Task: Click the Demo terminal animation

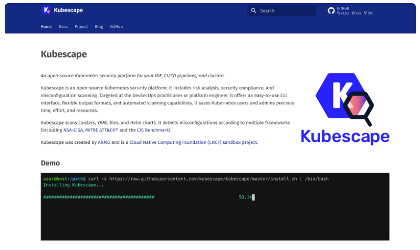Action: point(215,206)
